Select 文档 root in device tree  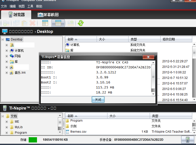[14, 116]
